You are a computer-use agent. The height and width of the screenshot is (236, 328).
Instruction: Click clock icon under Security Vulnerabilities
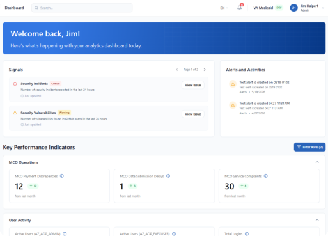pos(22,125)
